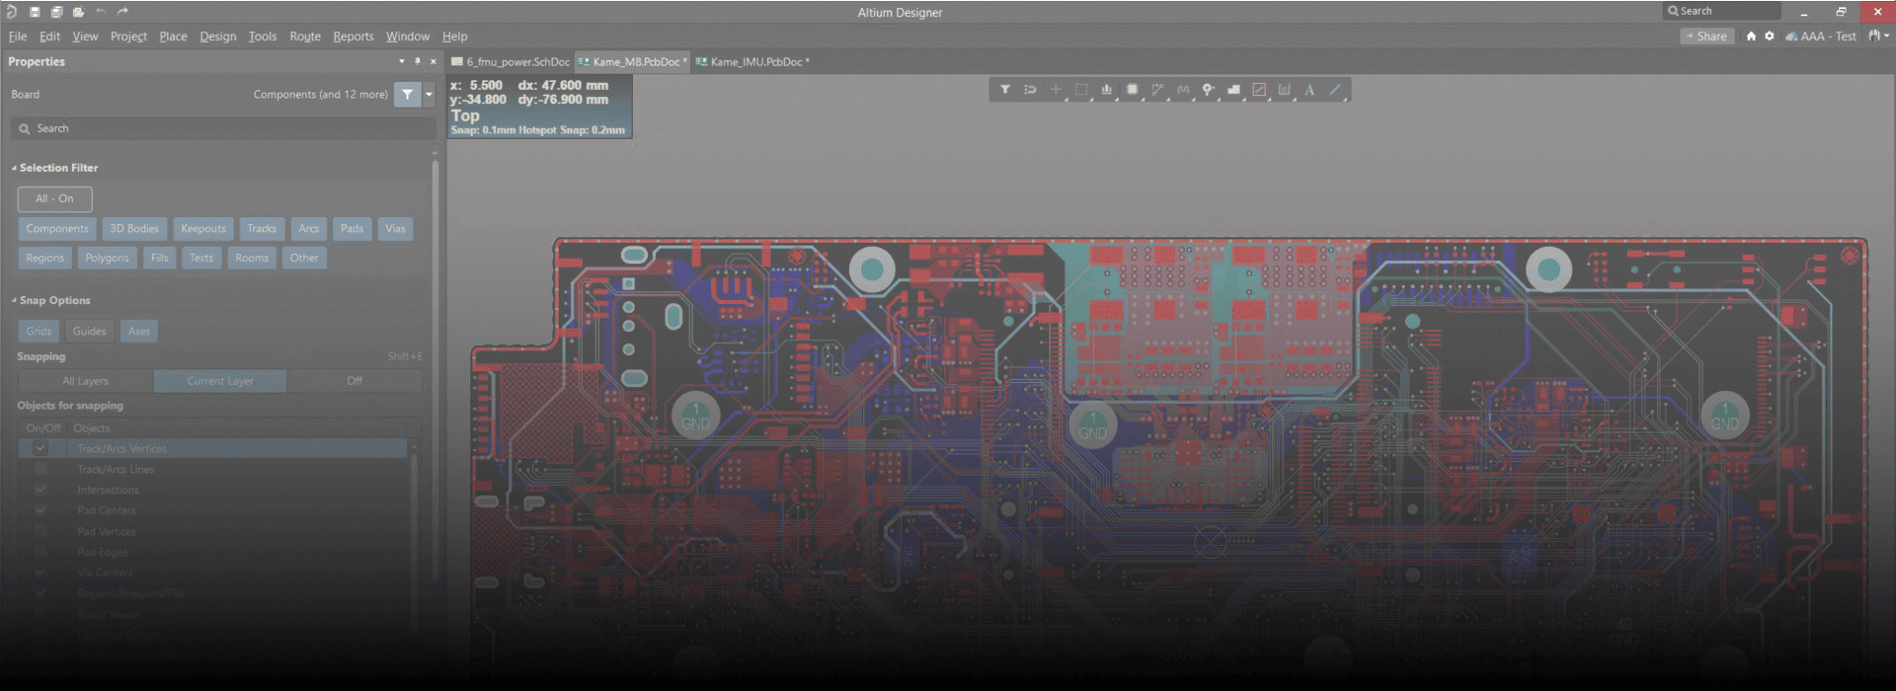The image size is (1896, 691).
Task: Choose the Place String text tool
Action: [1309, 90]
